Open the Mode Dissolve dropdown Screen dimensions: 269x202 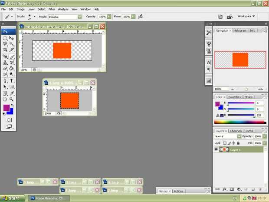79,17
